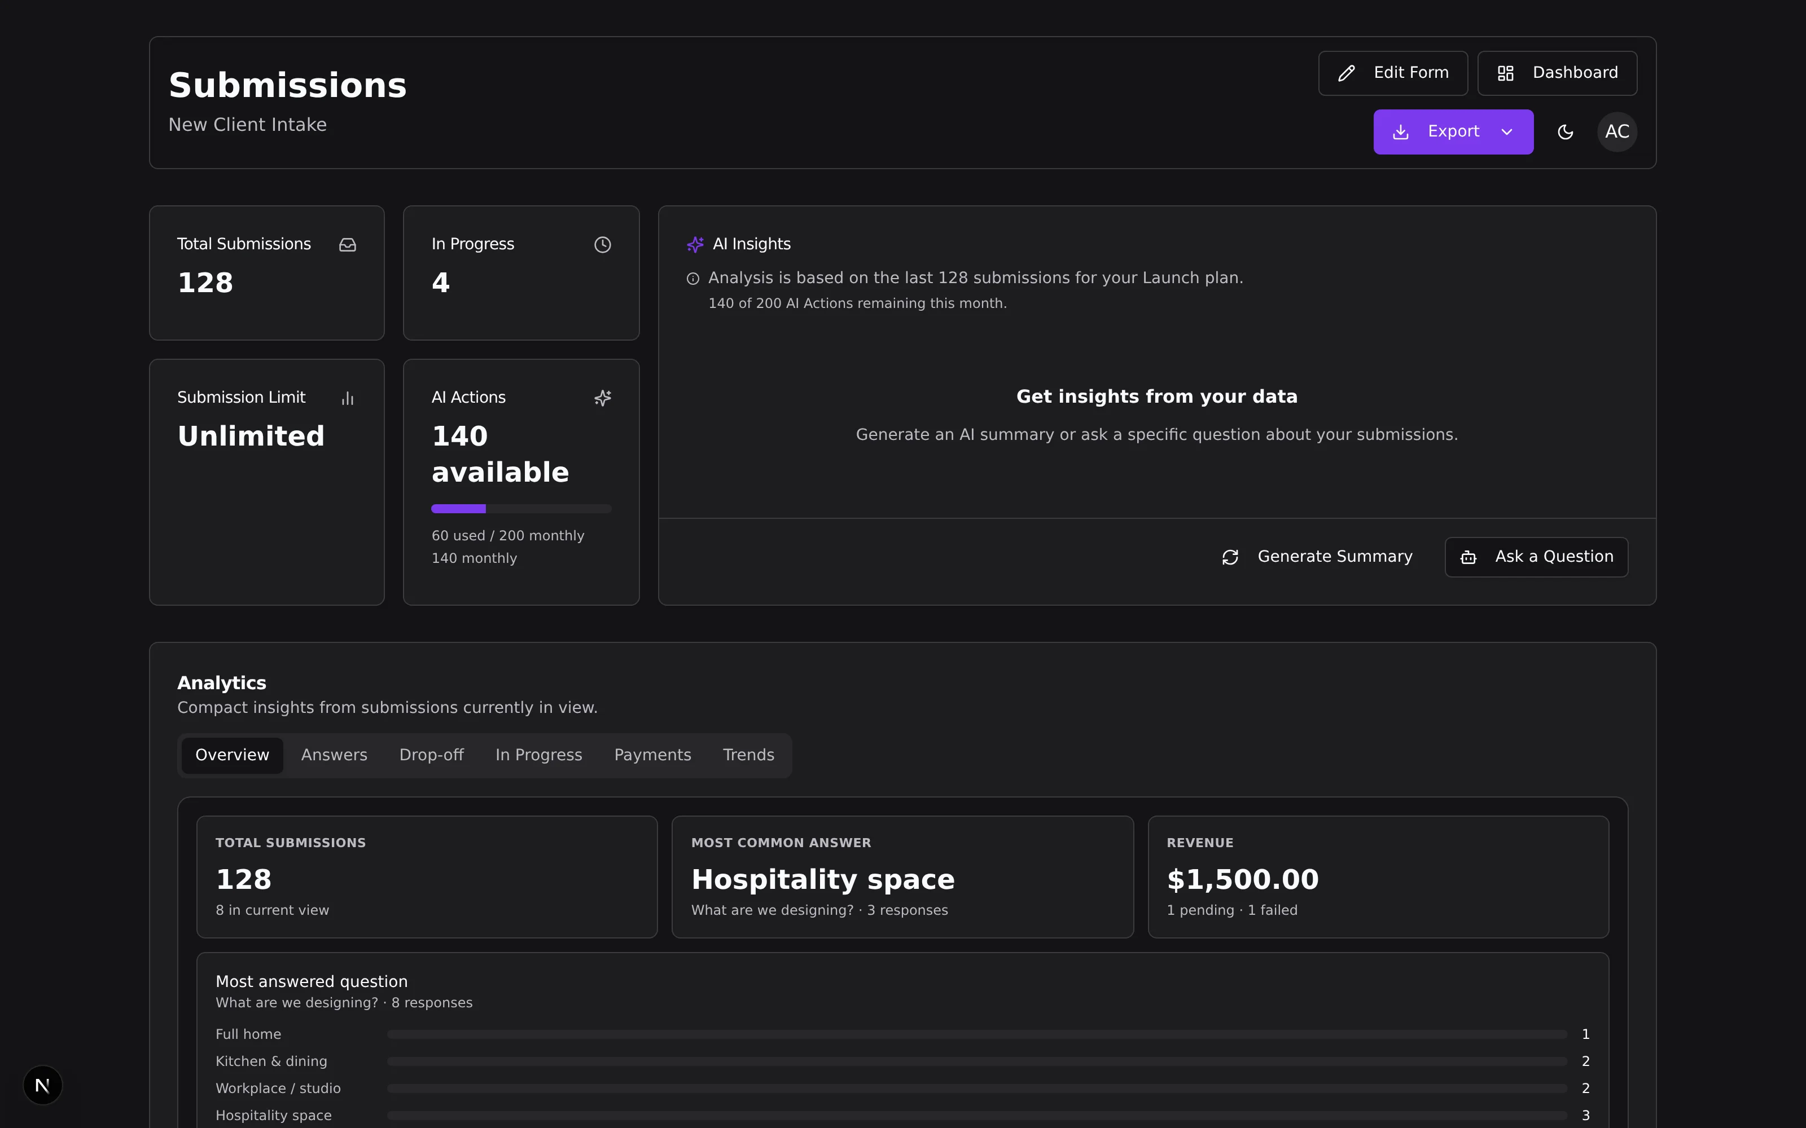Click the Full home row label
1806x1128 pixels.
click(x=248, y=1035)
